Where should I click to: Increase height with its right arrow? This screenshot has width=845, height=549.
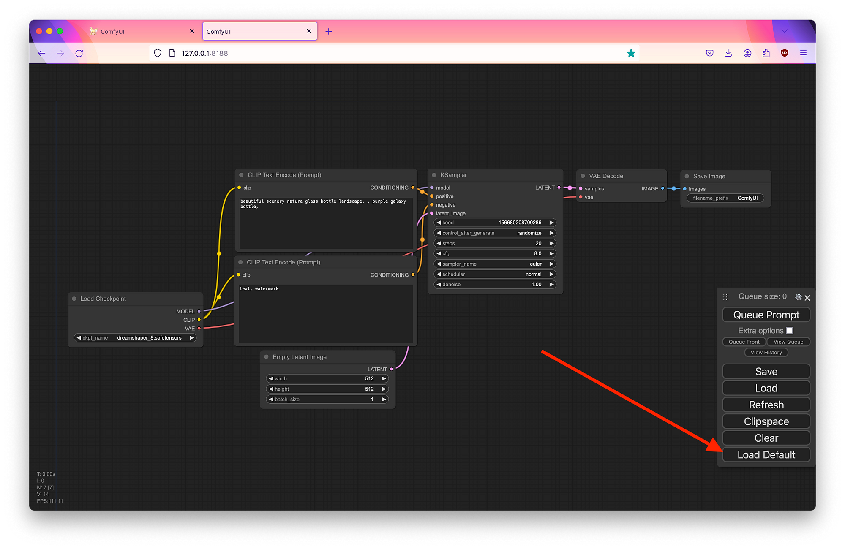point(384,389)
